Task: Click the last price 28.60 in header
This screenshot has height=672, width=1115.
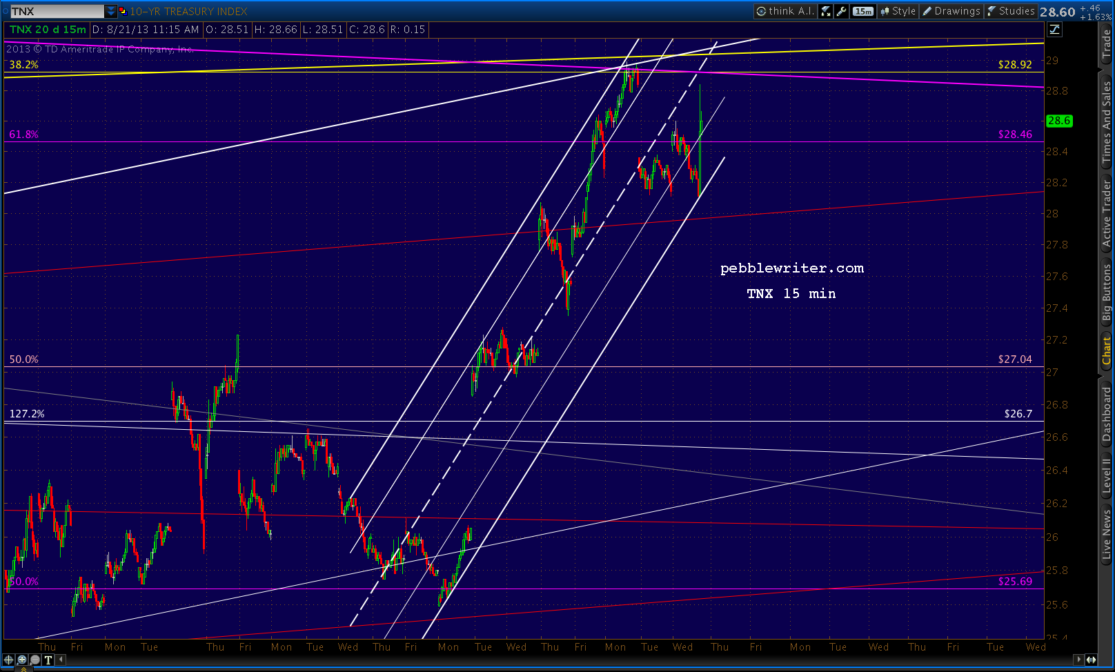Action: point(1058,12)
